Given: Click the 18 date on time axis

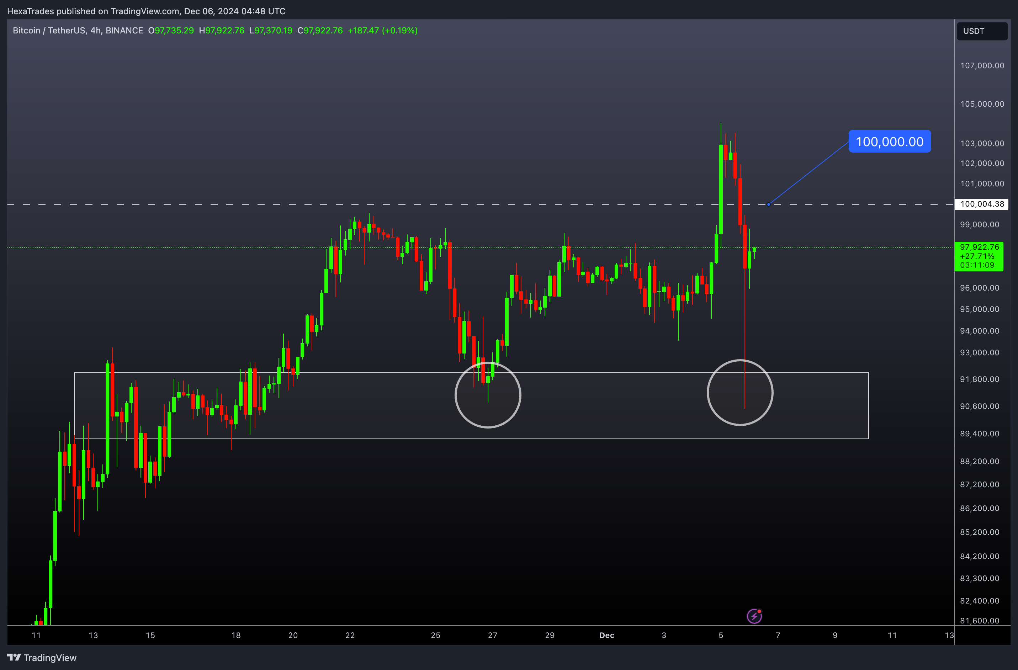Looking at the screenshot, I should pyautogui.click(x=236, y=636).
